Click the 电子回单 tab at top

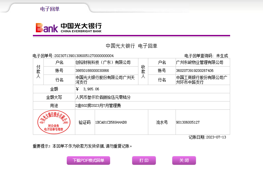pos(50,9)
